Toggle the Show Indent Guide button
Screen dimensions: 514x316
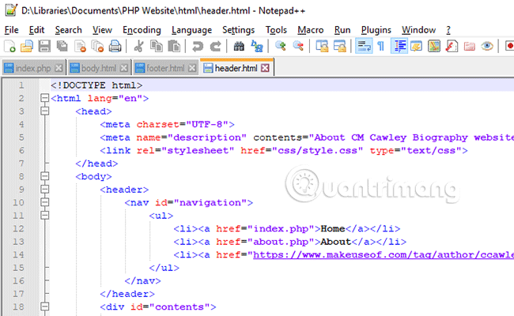399,46
